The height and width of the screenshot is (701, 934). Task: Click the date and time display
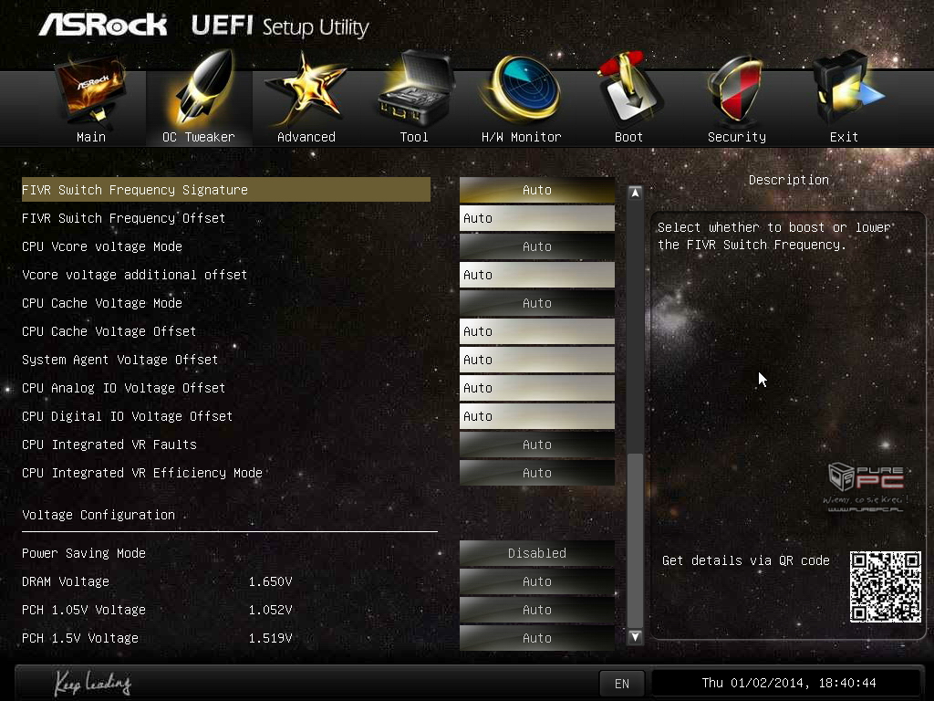coord(789,683)
